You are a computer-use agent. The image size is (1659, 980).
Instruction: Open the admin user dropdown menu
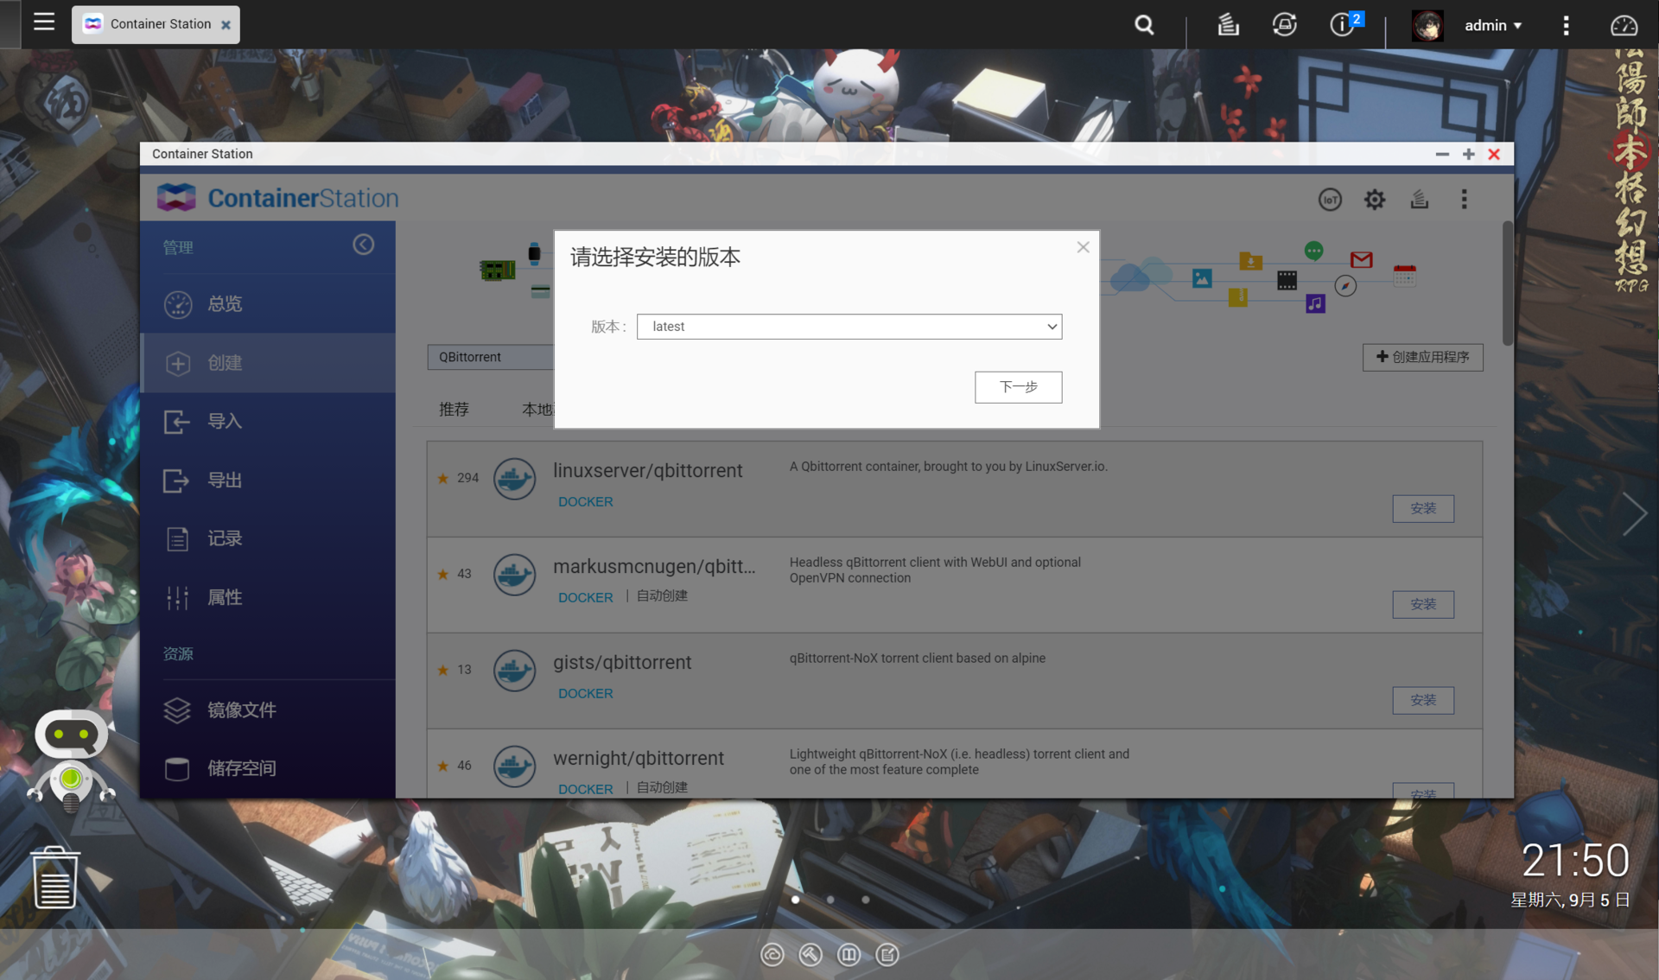[x=1492, y=25]
